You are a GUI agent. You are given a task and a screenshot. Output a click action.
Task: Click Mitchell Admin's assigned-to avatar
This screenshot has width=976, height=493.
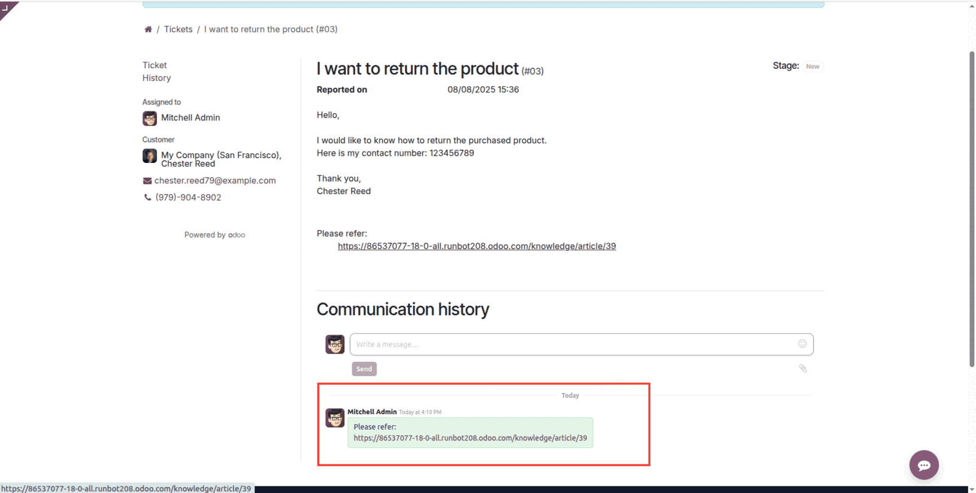150,118
